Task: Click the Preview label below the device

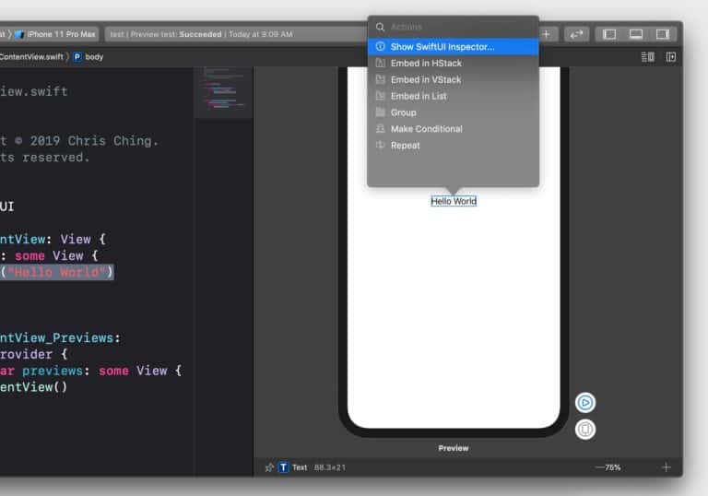Action: 454,448
